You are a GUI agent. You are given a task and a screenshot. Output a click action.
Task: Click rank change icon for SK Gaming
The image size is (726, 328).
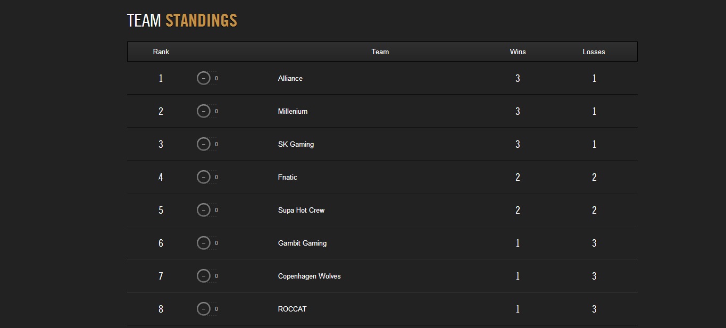[204, 144]
